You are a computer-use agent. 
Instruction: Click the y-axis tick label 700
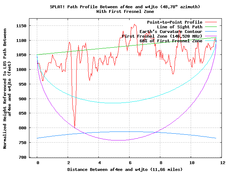(x=22, y=157)
